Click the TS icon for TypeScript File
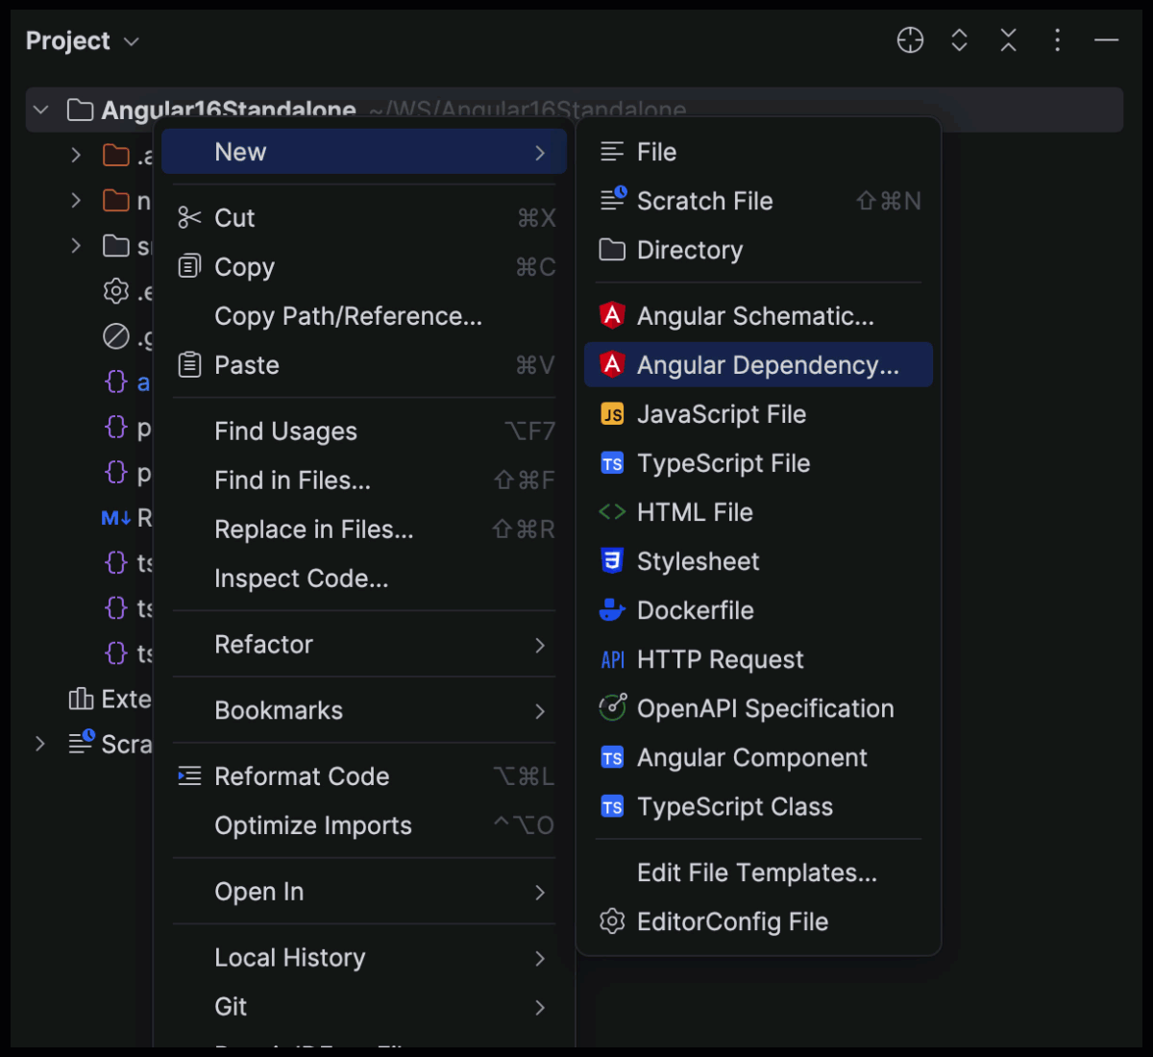The height and width of the screenshot is (1057, 1153). click(612, 463)
